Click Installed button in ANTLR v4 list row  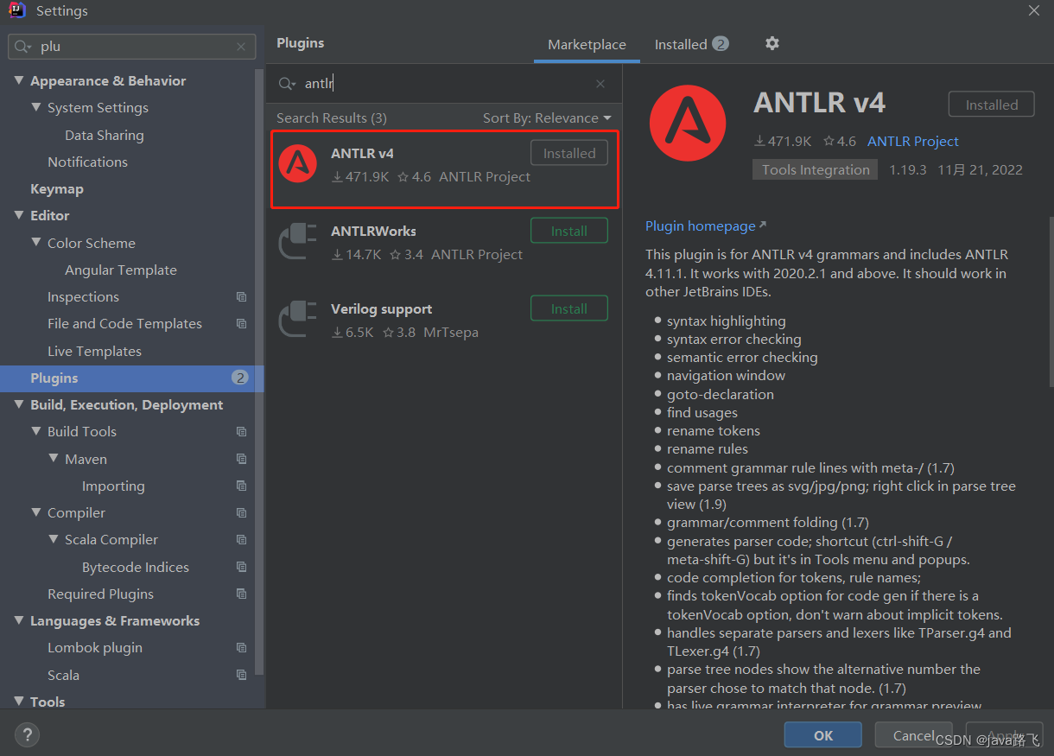[569, 153]
